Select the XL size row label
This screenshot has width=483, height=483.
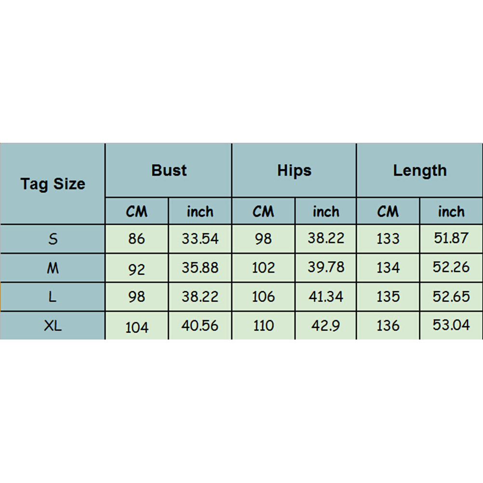tap(53, 326)
